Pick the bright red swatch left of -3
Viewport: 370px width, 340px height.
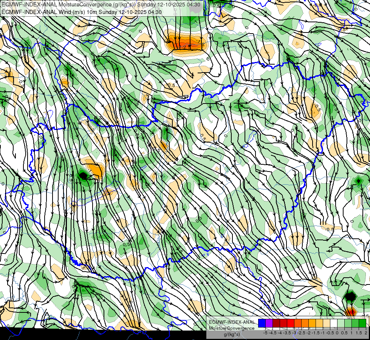click(291, 323)
